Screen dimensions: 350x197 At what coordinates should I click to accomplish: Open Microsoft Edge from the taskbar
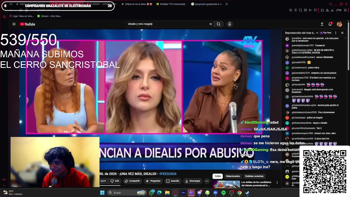tap(159, 193)
